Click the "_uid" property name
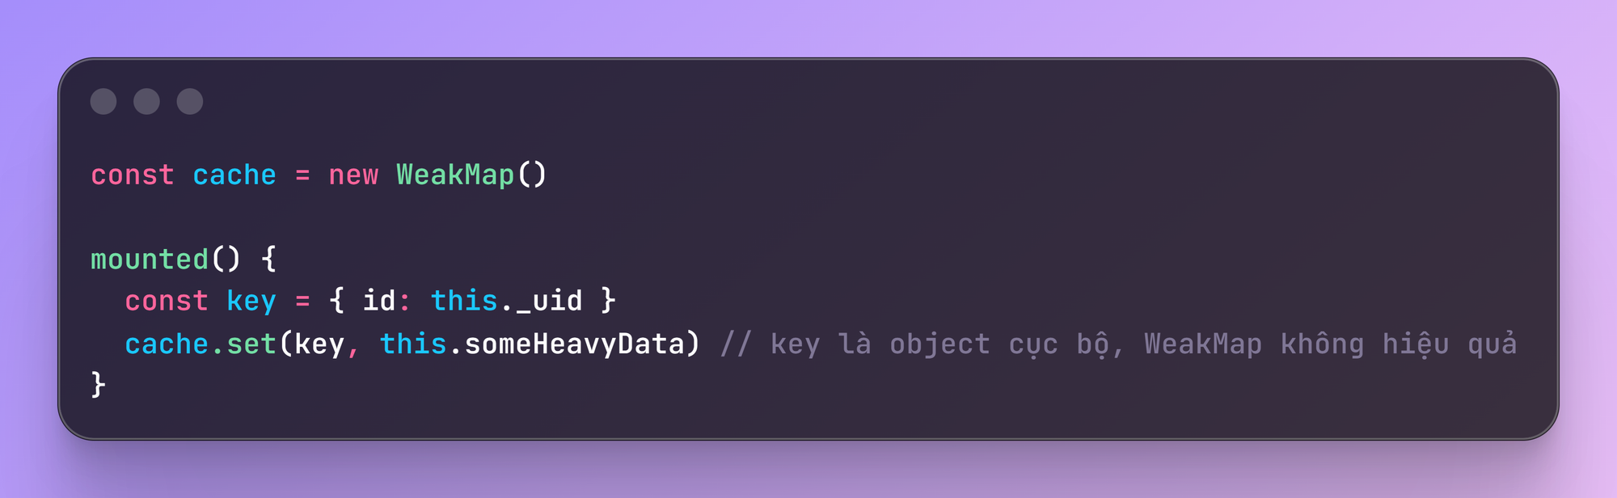 (549, 301)
